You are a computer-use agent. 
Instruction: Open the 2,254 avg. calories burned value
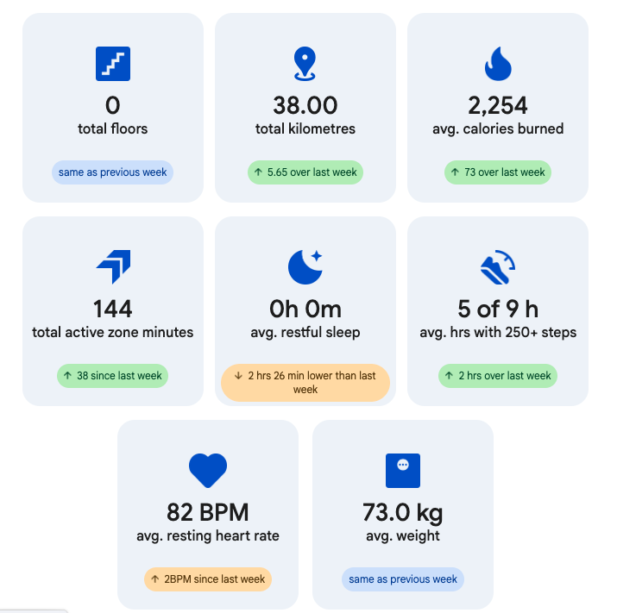pyautogui.click(x=498, y=105)
